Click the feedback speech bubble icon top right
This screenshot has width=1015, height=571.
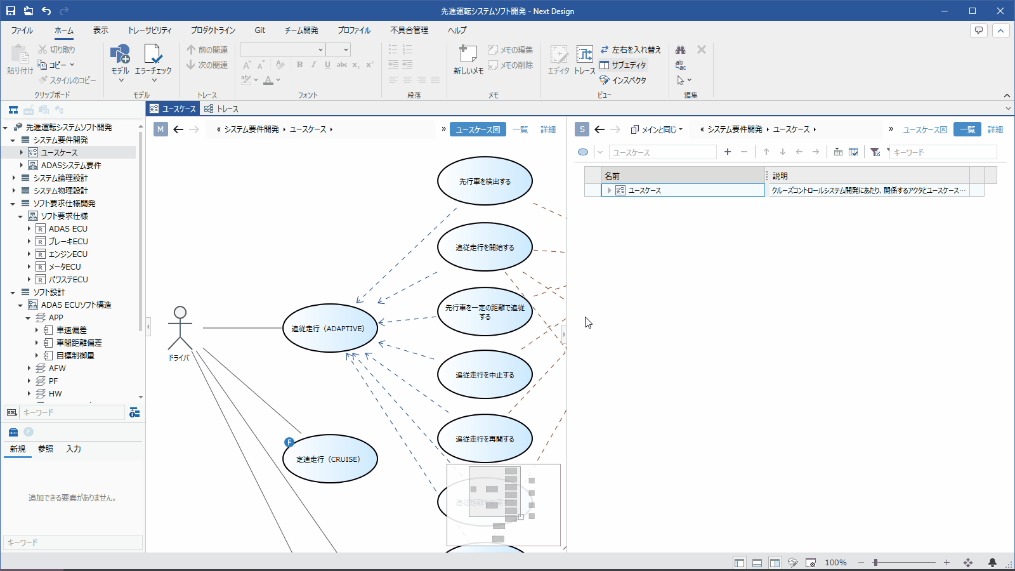pos(979,30)
